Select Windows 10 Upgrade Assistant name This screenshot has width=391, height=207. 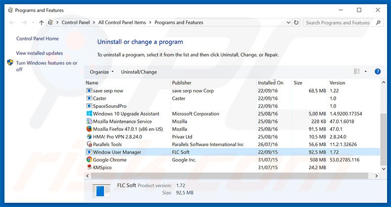click(x=126, y=114)
